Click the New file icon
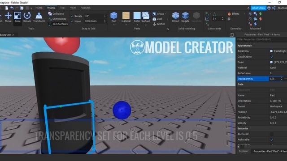 coord(7,8)
